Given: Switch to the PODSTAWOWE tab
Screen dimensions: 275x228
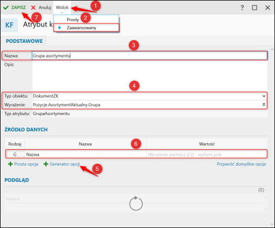Looking at the screenshot, I should tap(24, 41).
